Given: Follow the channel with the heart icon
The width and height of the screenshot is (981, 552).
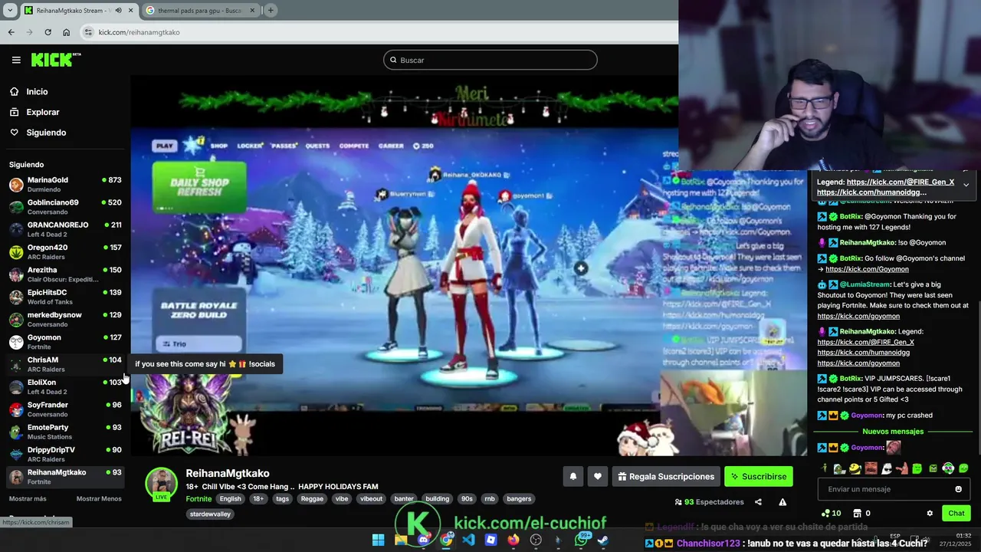Looking at the screenshot, I should click(598, 476).
